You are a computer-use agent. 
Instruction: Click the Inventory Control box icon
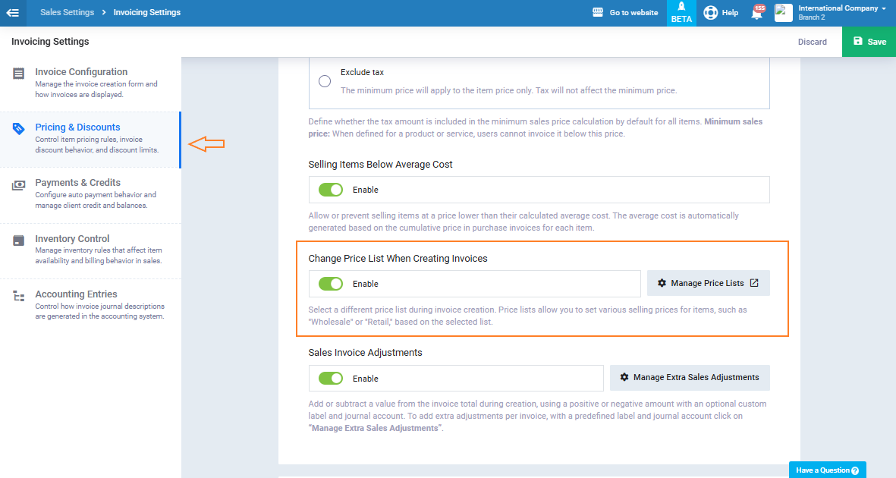tap(19, 241)
